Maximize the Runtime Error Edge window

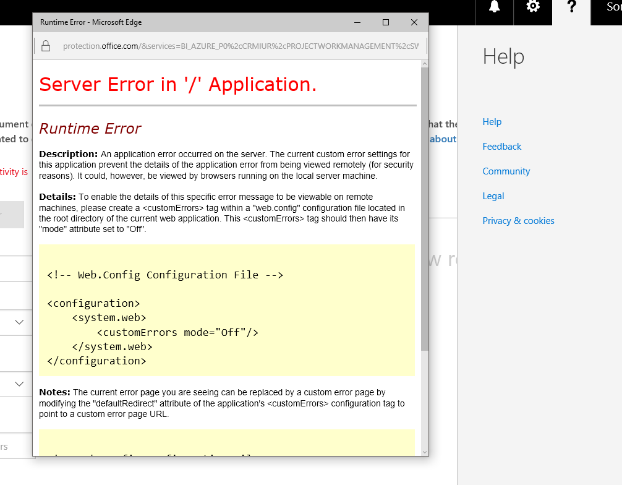(386, 22)
